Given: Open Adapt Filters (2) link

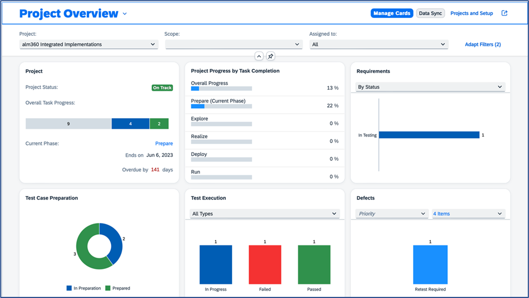Looking at the screenshot, I should pyautogui.click(x=482, y=44).
